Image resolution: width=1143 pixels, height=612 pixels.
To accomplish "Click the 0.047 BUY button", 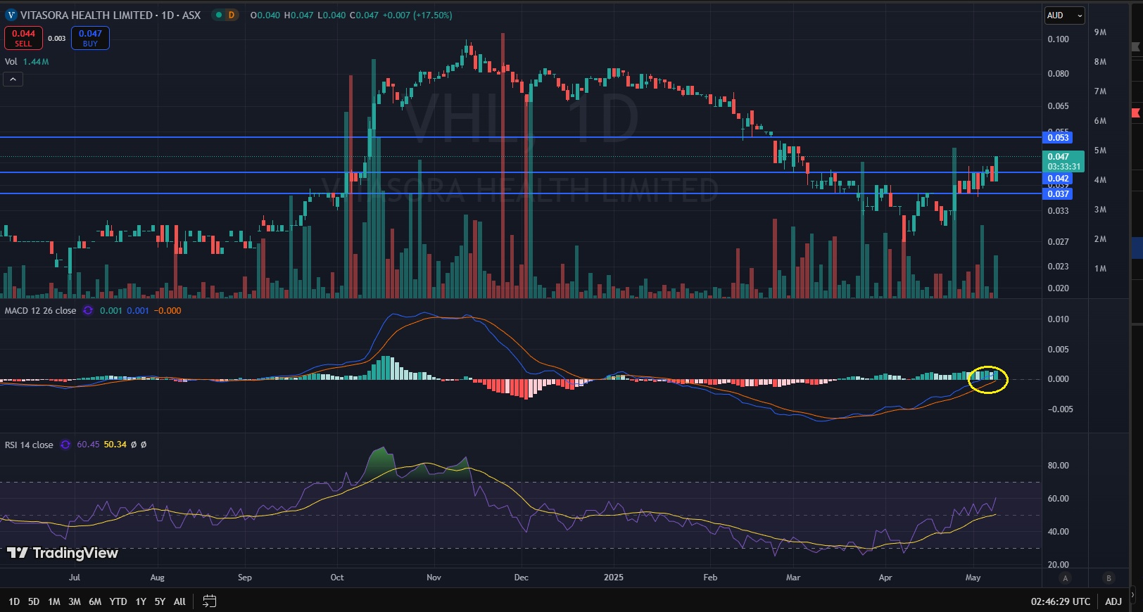I will pos(90,38).
